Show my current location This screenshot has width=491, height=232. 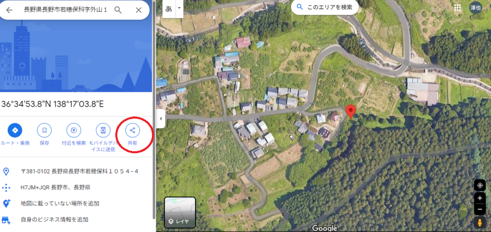point(479,186)
